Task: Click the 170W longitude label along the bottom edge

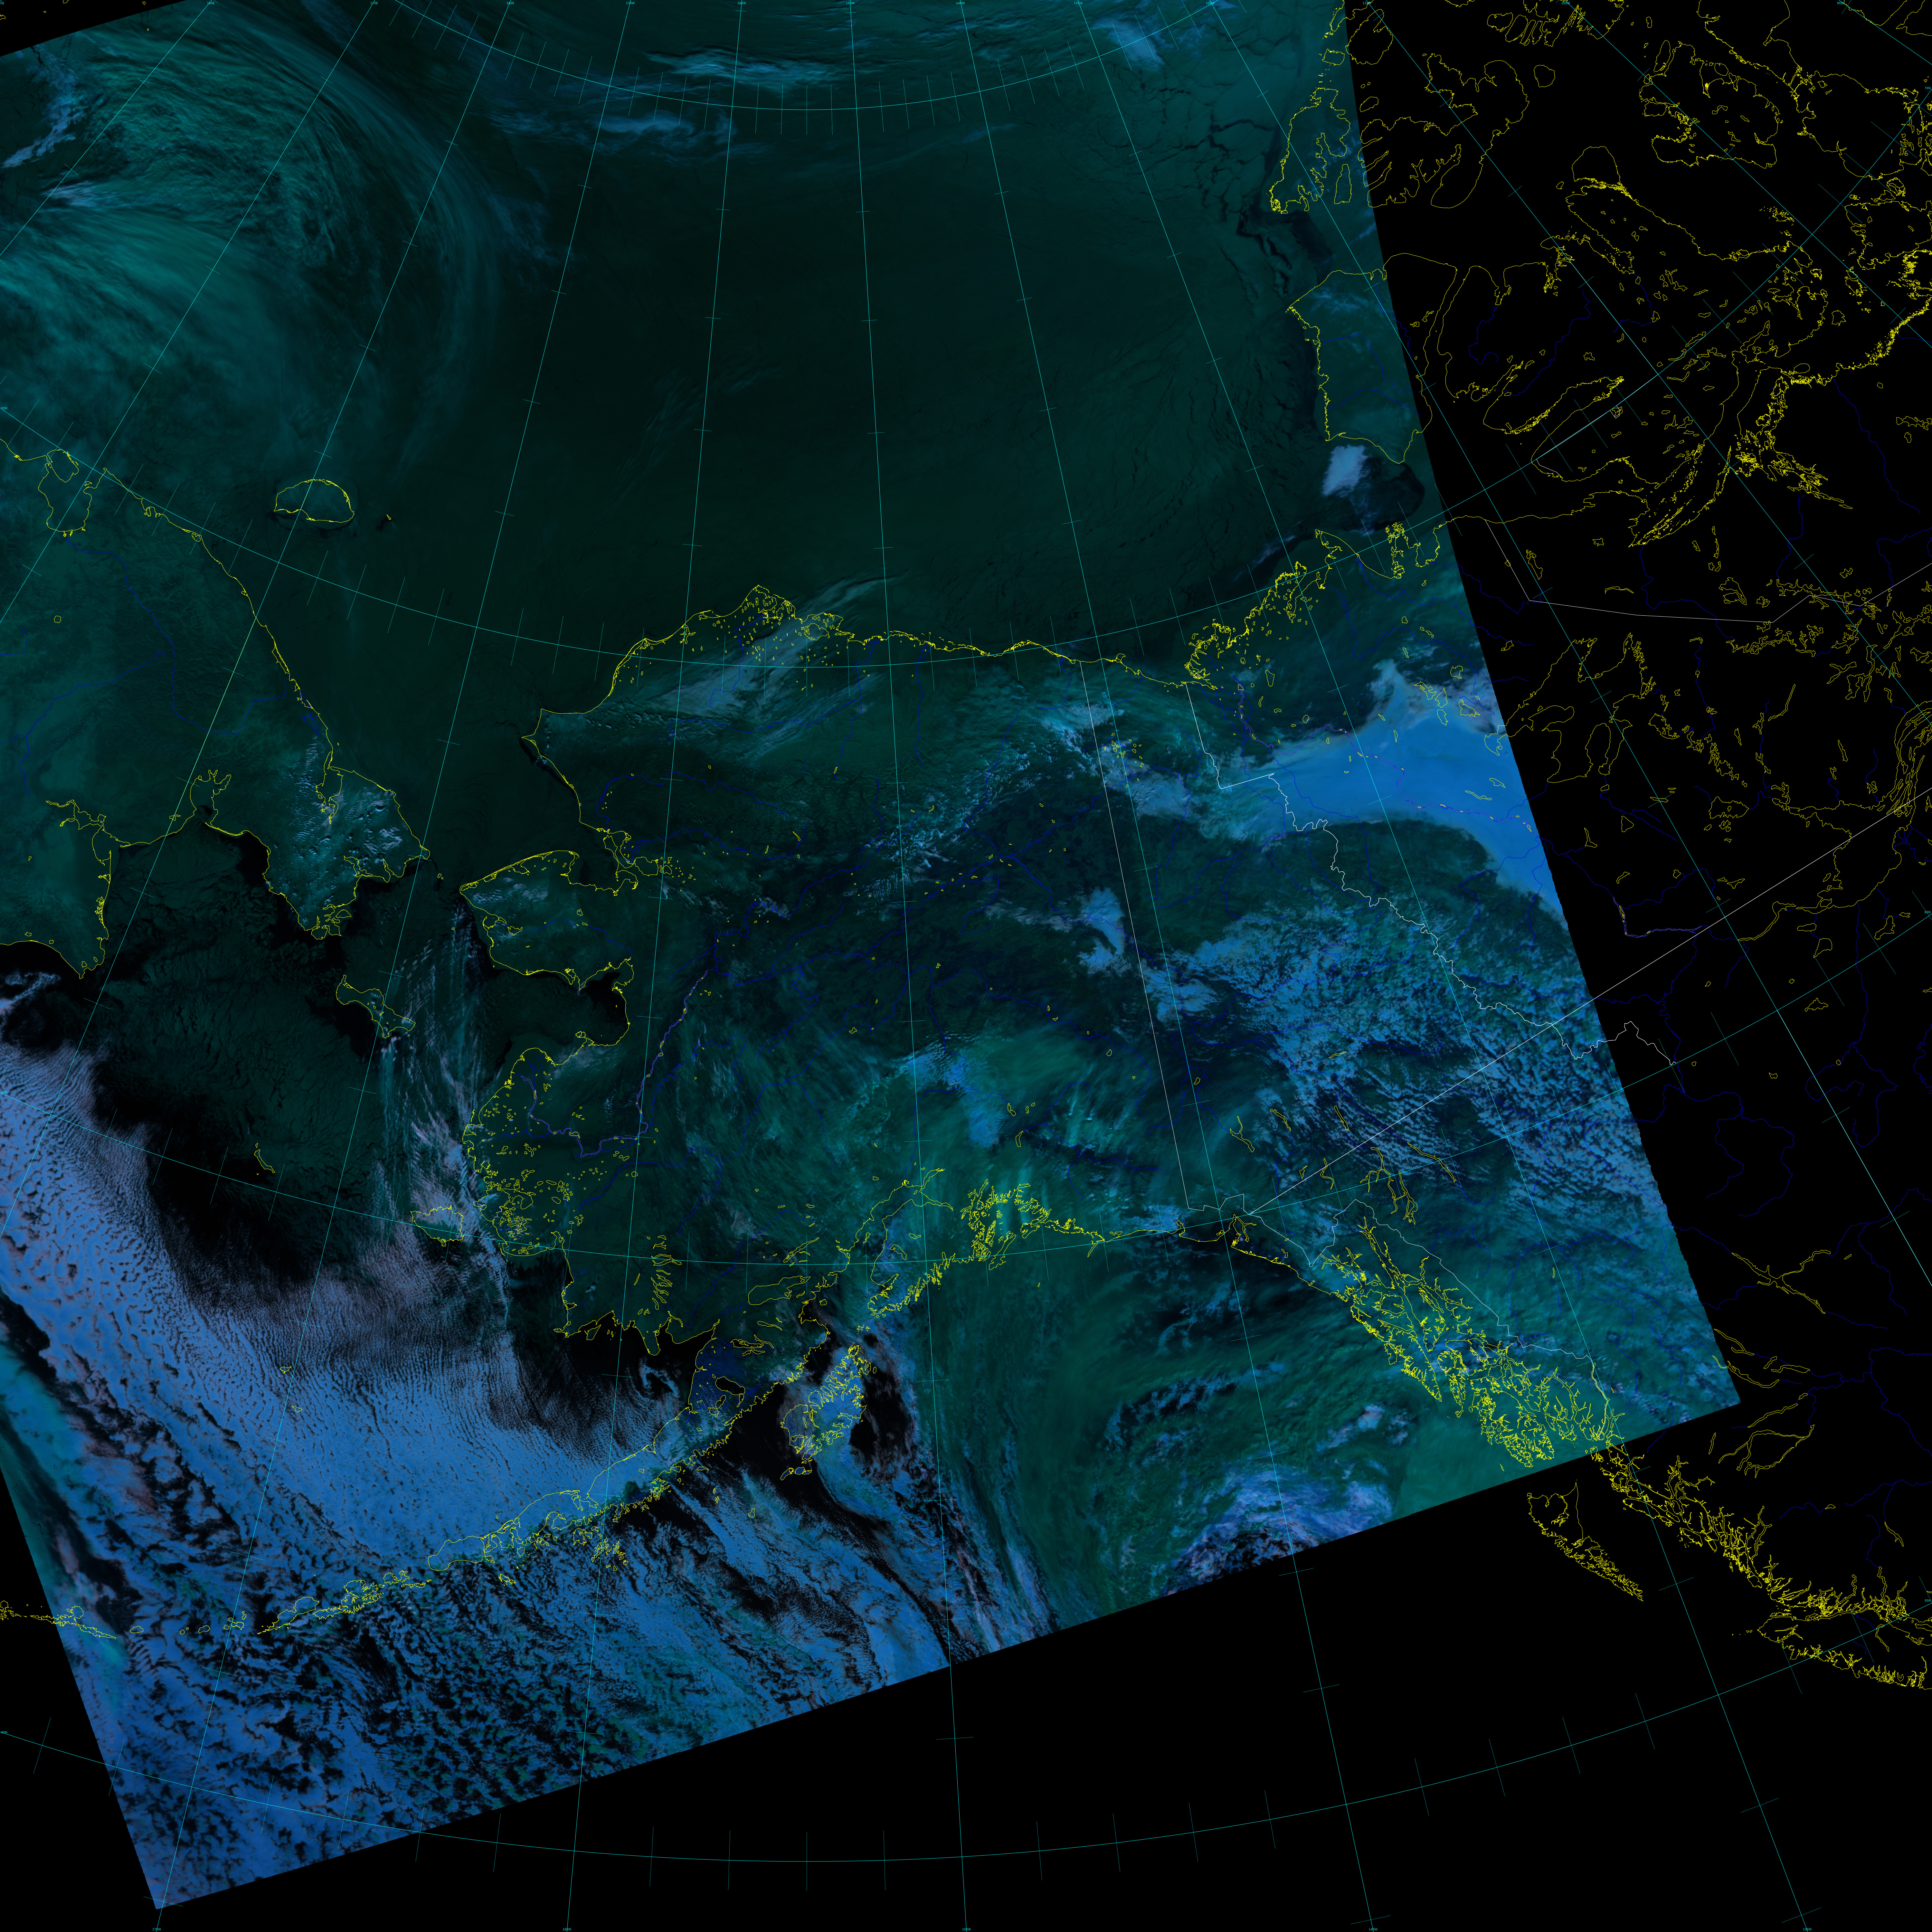Action: pyautogui.click(x=157, y=1929)
